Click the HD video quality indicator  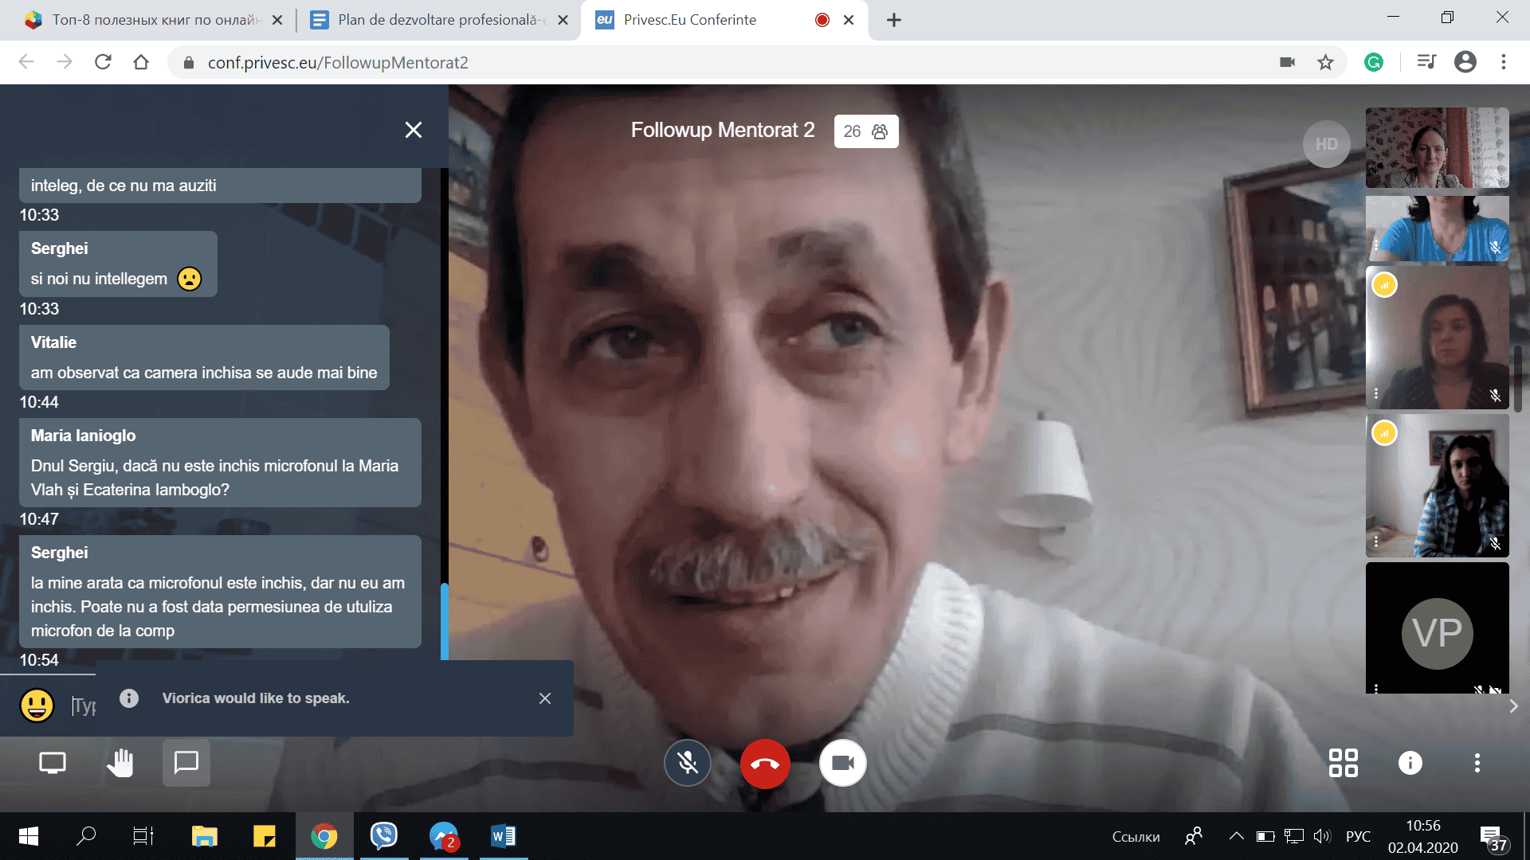pyautogui.click(x=1326, y=144)
